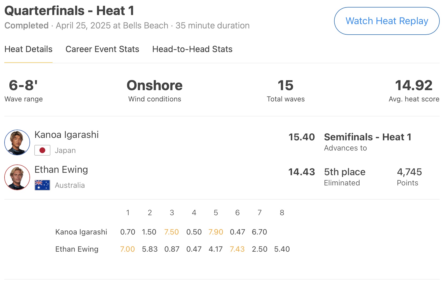The width and height of the screenshot is (444, 286).
Task: Open the Career Event Stats tab
Action: (102, 49)
